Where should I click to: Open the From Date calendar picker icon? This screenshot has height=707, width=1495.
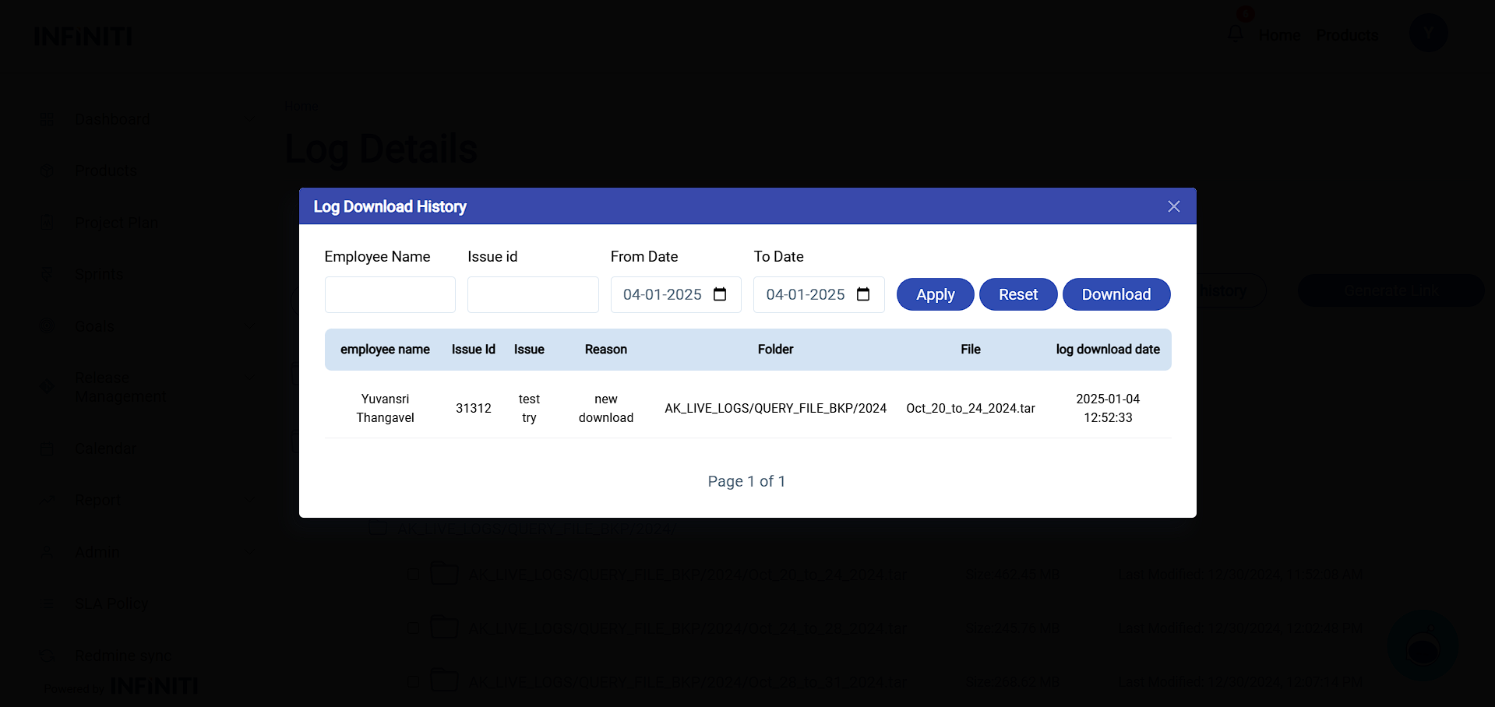pos(720,294)
